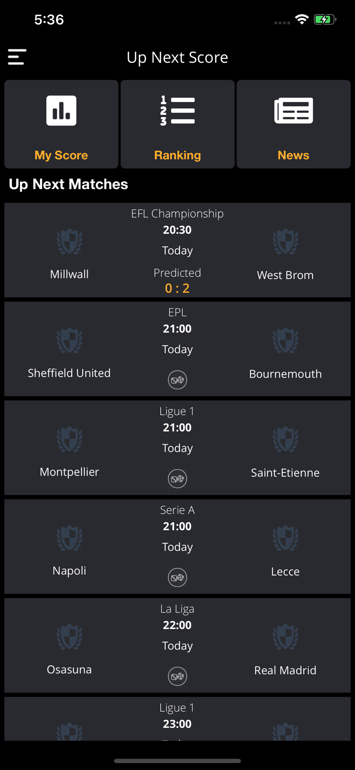
Task: Tap dice icon for Napoli vs Lecce
Action: (x=177, y=577)
